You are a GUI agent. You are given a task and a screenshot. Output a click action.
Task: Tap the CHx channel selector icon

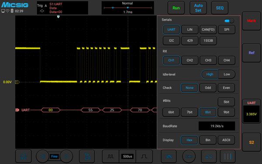(x=189, y=157)
